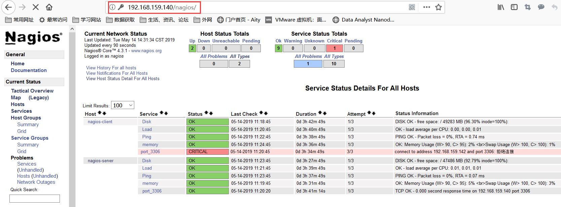The width and height of the screenshot is (561, 207).
Task: Sort Service column ascending with up arrow
Action: [162, 113]
